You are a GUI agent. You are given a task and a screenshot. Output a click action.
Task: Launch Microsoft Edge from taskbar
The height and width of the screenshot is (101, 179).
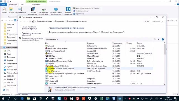pyautogui.click(x=22, y=98)
